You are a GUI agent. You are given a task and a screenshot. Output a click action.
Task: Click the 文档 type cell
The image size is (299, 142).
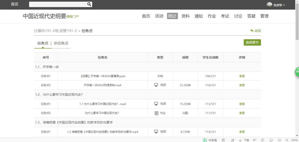(x=160, y=76)
